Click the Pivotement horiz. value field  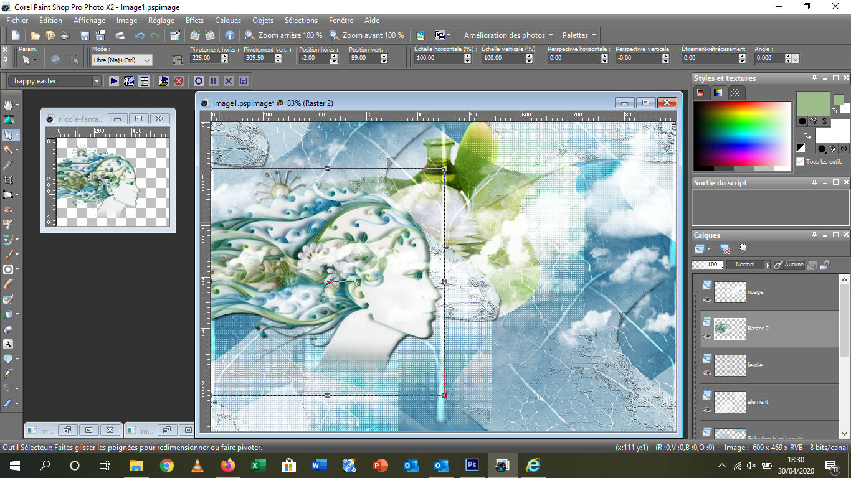click(x=204, y=58)
